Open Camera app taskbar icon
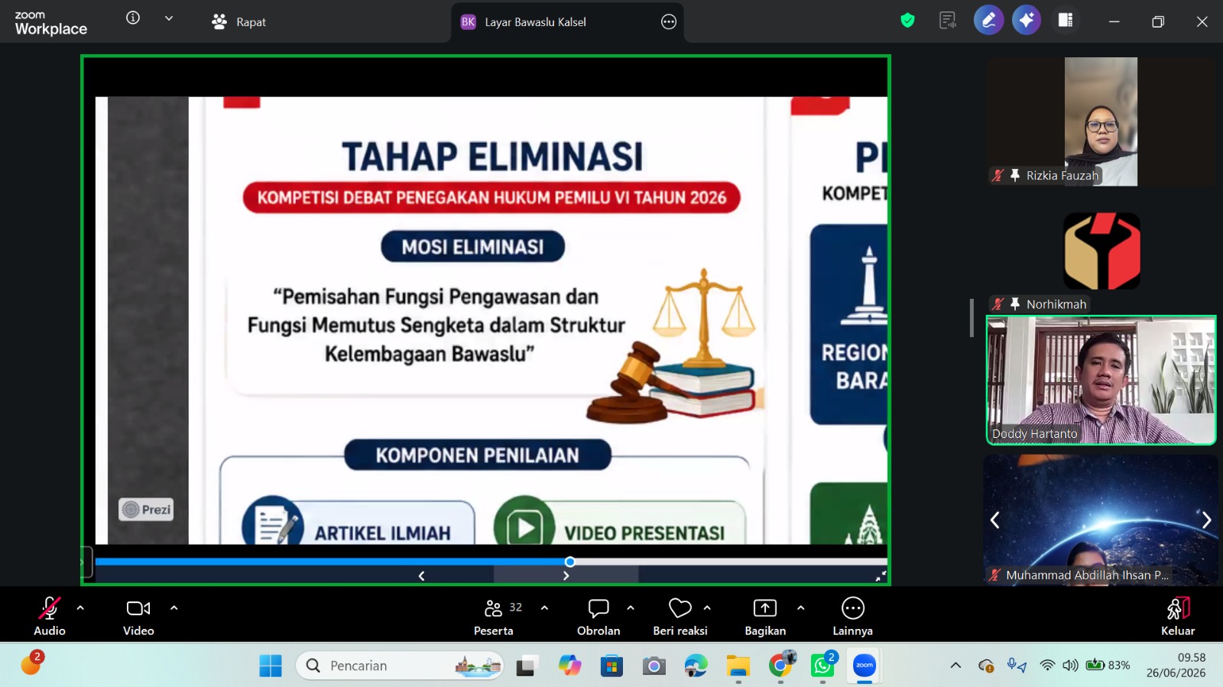The width and height of the screenshot is (1223, 687). 654,666
